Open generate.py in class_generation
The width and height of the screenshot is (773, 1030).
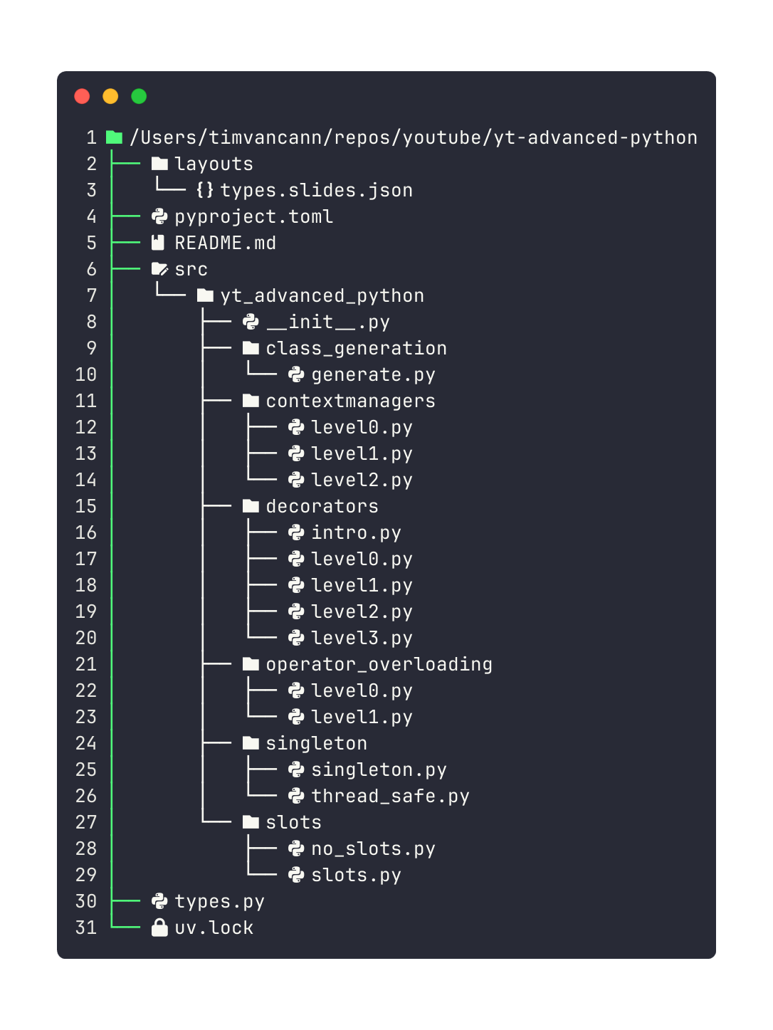pyautogui.click(x=373, y=374)
